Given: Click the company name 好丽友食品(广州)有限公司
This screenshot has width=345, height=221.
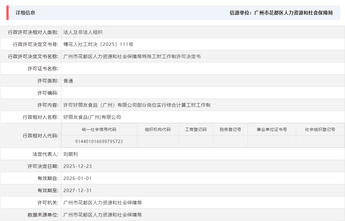Looking at the screenshot, I should pyautogui.click(x=92, y=117).
